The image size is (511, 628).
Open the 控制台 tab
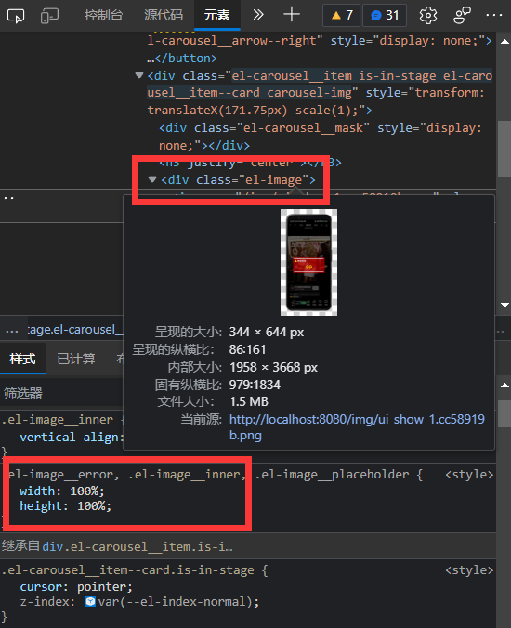(x=103, y=15)
